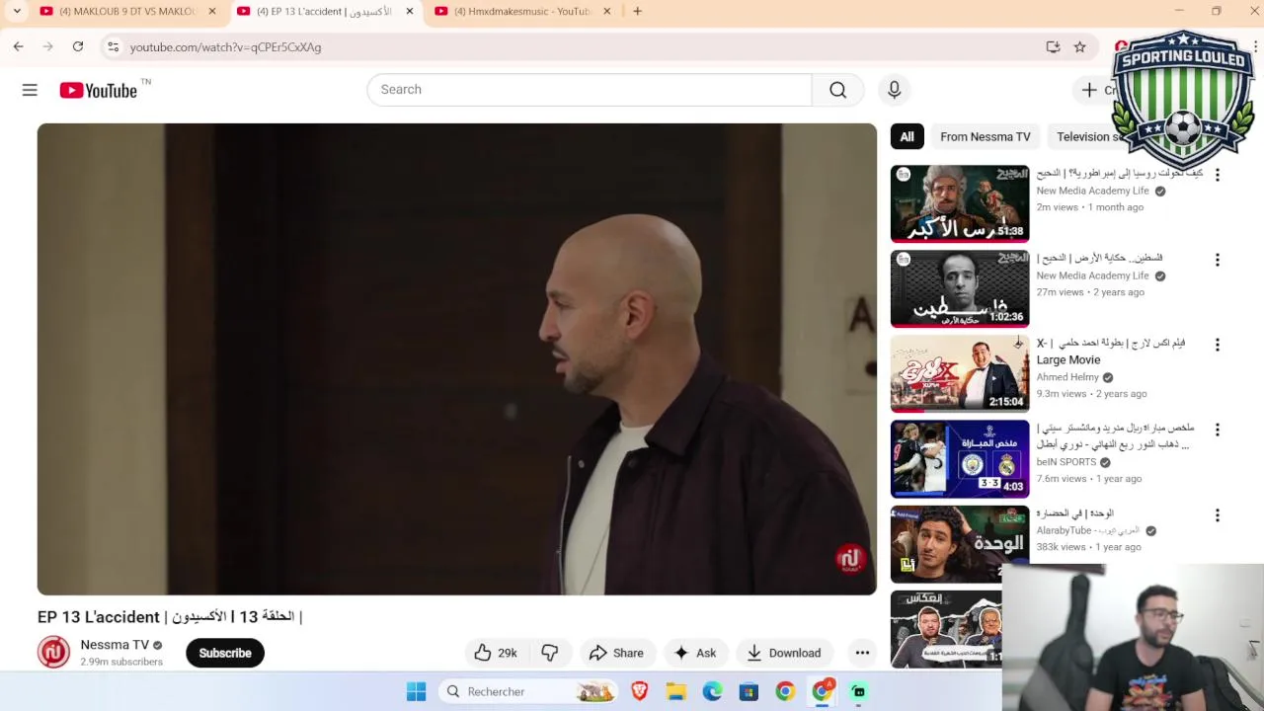Click the video player to pause
Viewport: 1264px width, 711px height.
(456, 358)
